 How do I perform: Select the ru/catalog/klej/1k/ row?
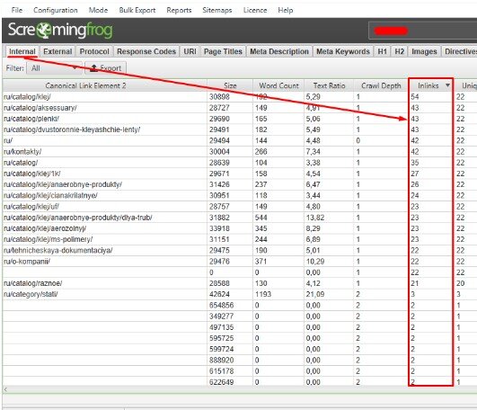[240, 174]
